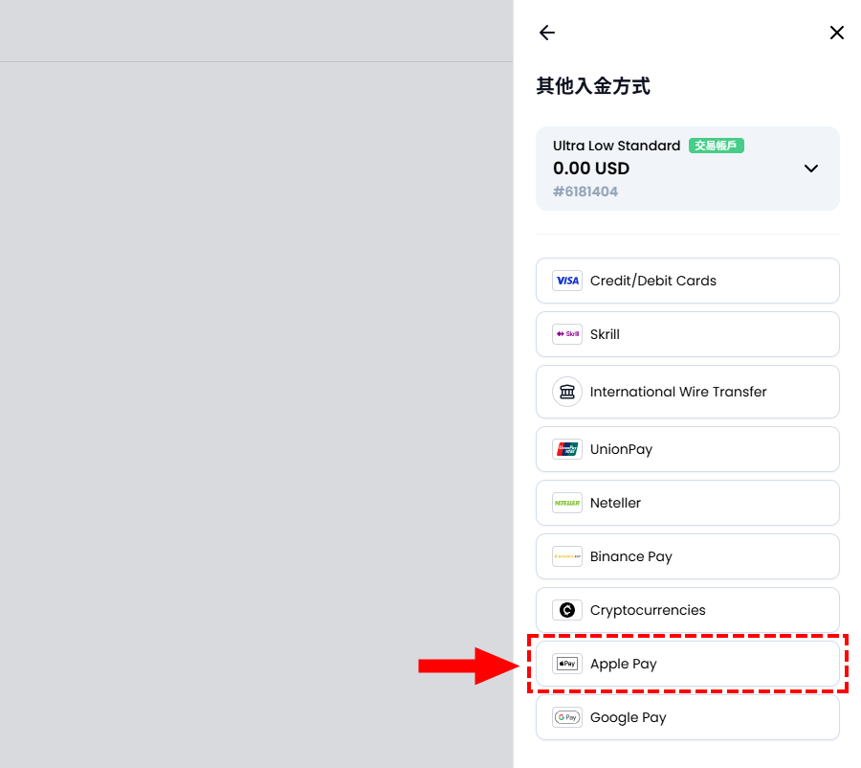Image resolution: width=861 pixels, height=768 pixels.
Task: Open the Ultra Low Standard account card
Action: 670,169
